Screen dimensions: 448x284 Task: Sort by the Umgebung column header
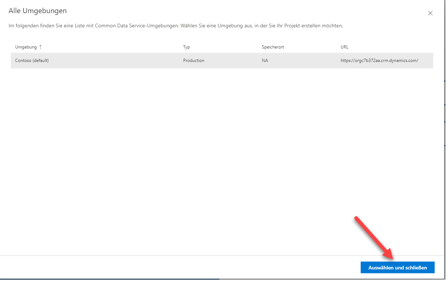26,47
